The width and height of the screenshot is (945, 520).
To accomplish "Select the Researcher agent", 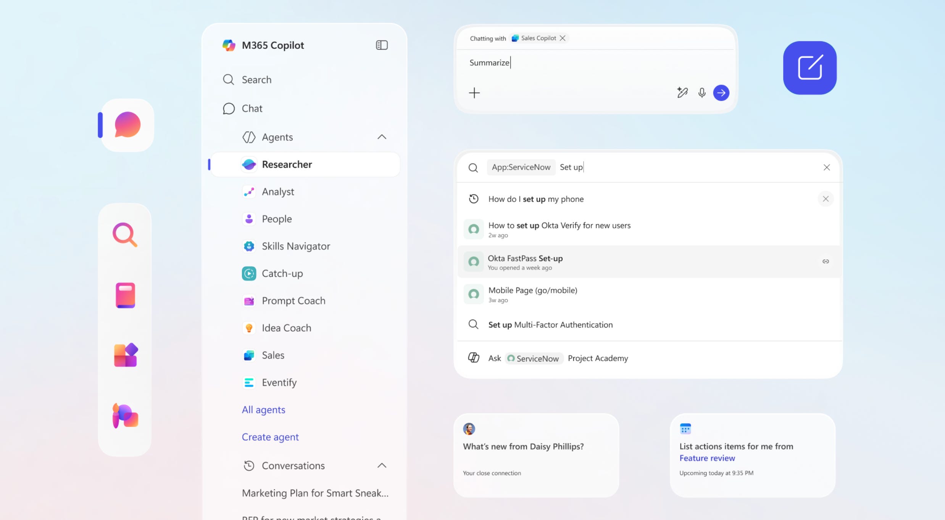I will [x=305, y=164].
